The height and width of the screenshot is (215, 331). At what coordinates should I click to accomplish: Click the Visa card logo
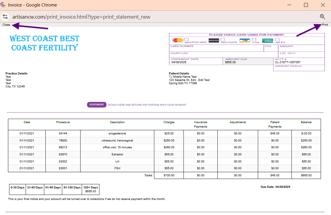tap(245, 40)
